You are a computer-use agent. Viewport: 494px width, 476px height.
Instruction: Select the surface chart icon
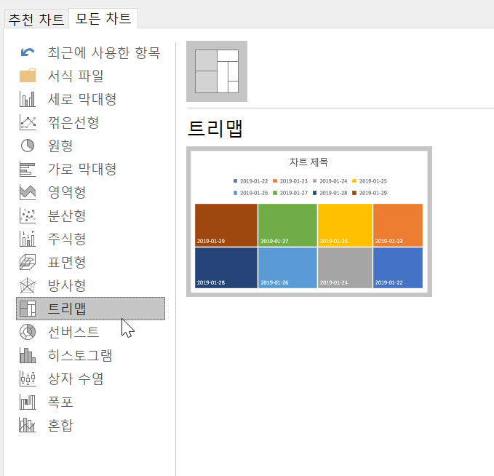tap(28, 262)
